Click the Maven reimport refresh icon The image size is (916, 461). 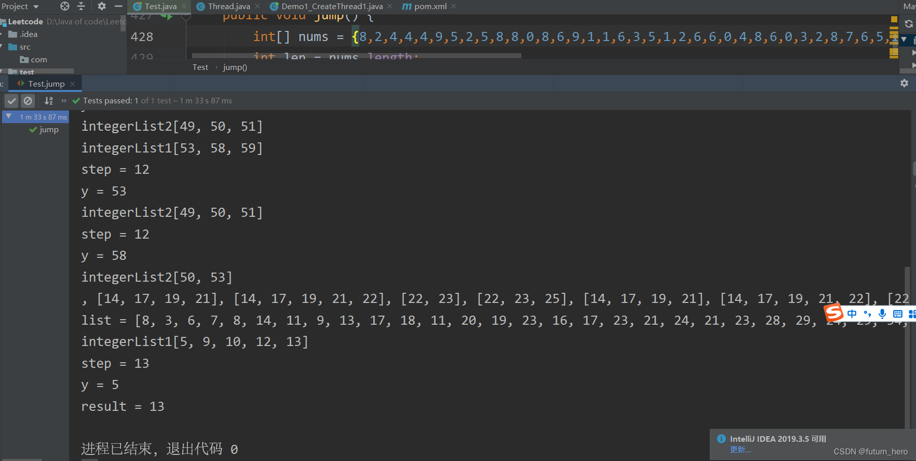pyautogui.click(x=909, y=24)
